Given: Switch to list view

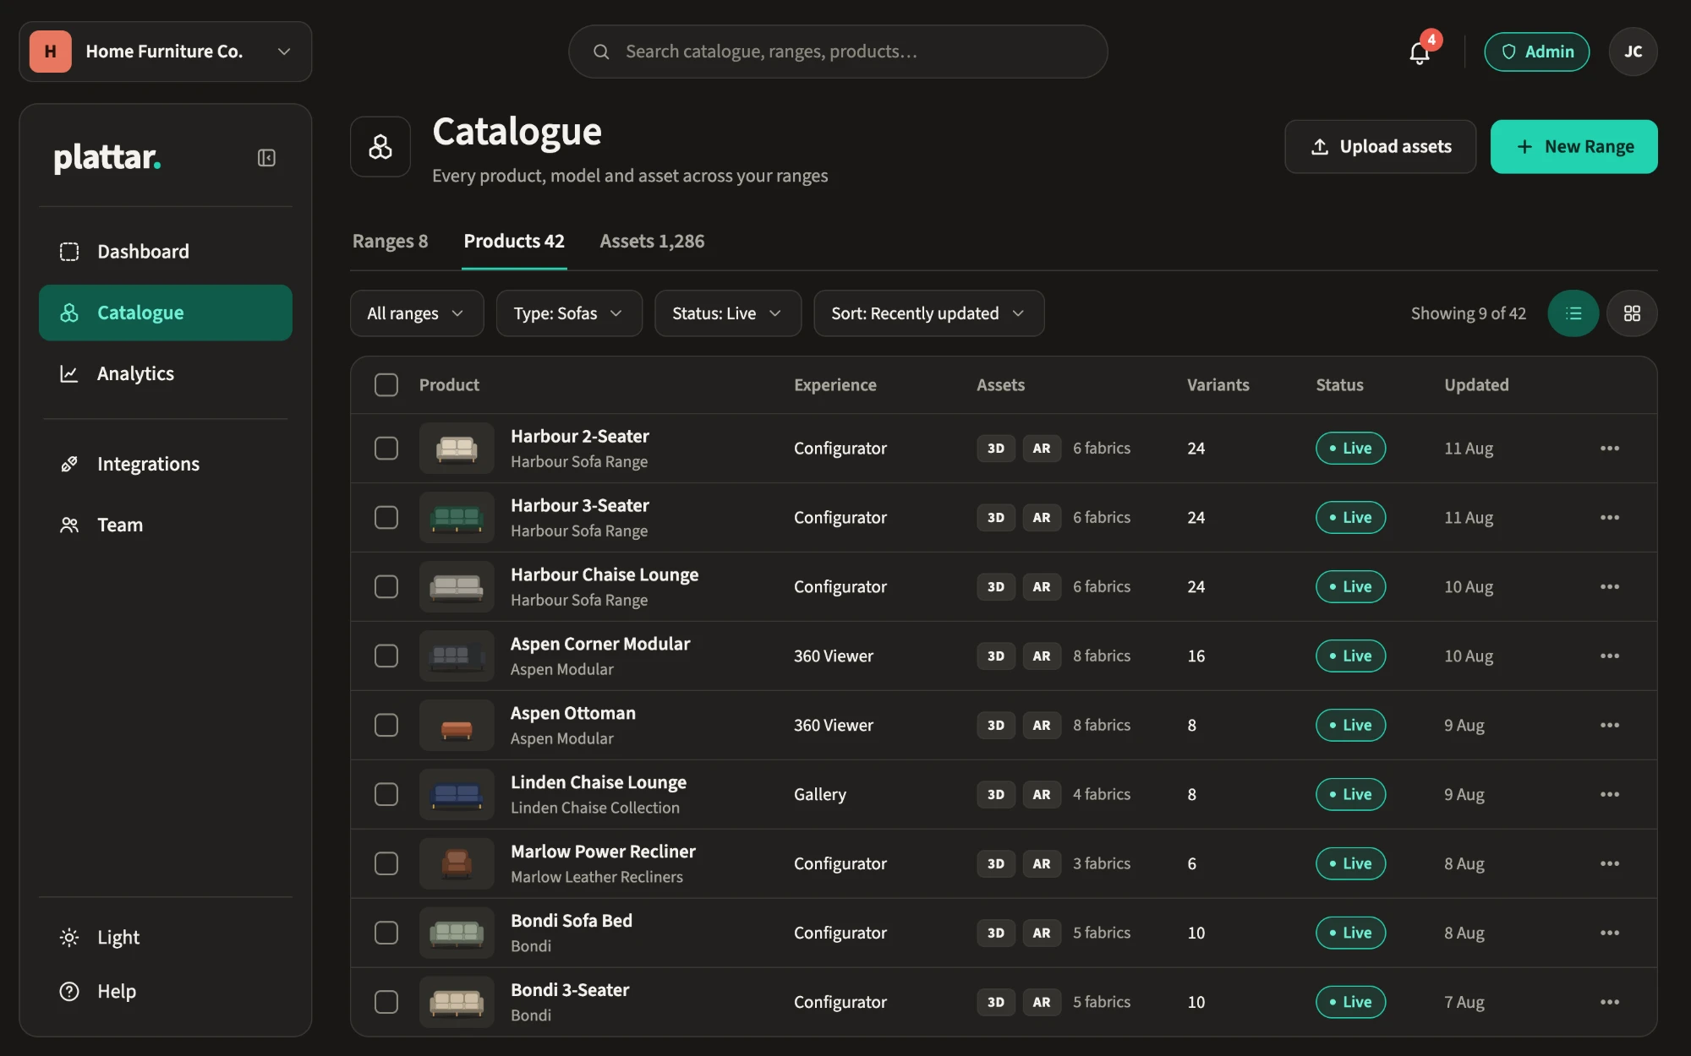Looking at the screenshot, I should point(1573,313).
